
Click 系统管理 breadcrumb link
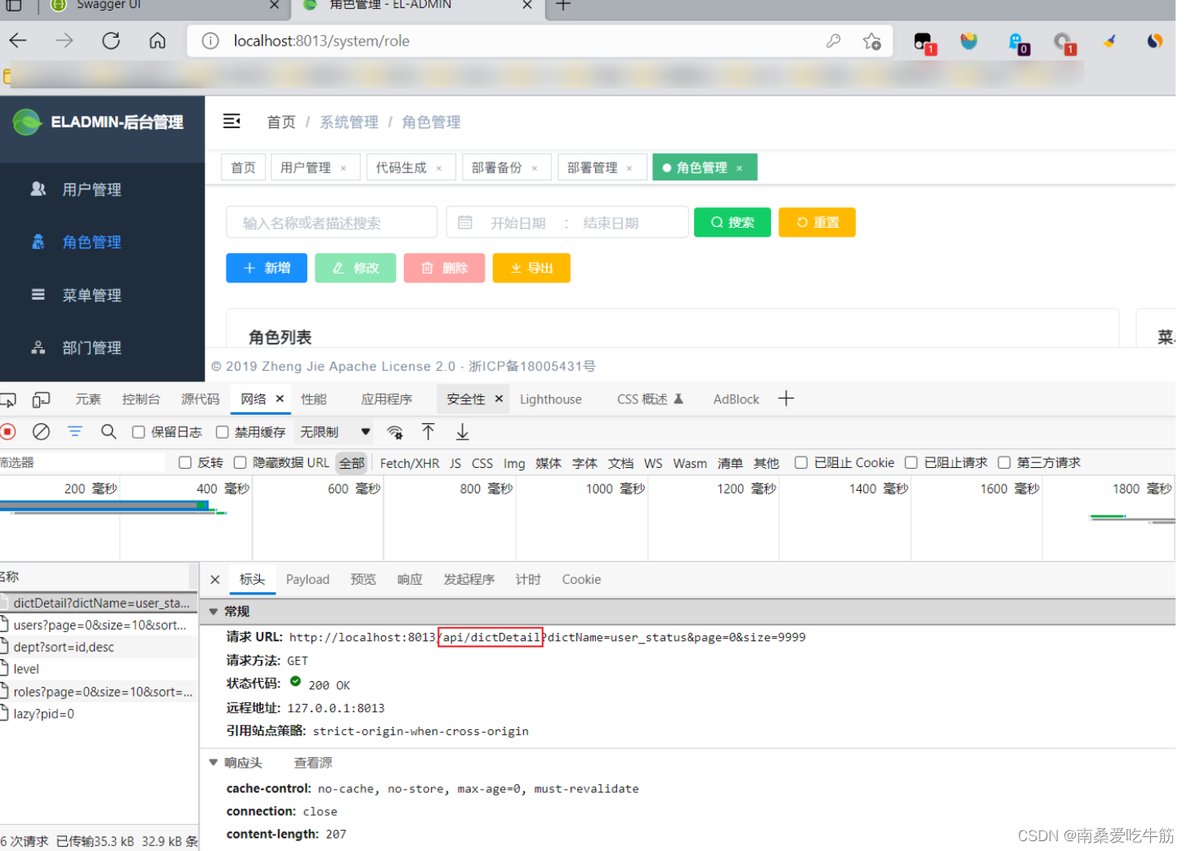[x=349, y=122]
